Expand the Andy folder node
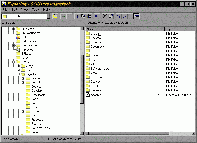The height and width of the screenshot is (143, 197). coord(19,66)
